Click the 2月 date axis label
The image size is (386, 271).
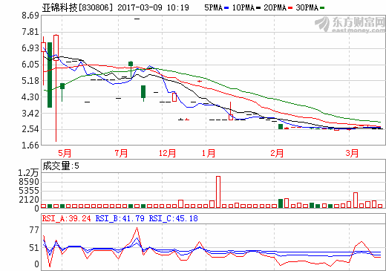277,153
